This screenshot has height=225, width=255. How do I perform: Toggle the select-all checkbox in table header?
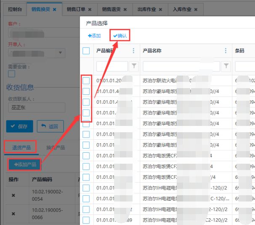point(86,51)
